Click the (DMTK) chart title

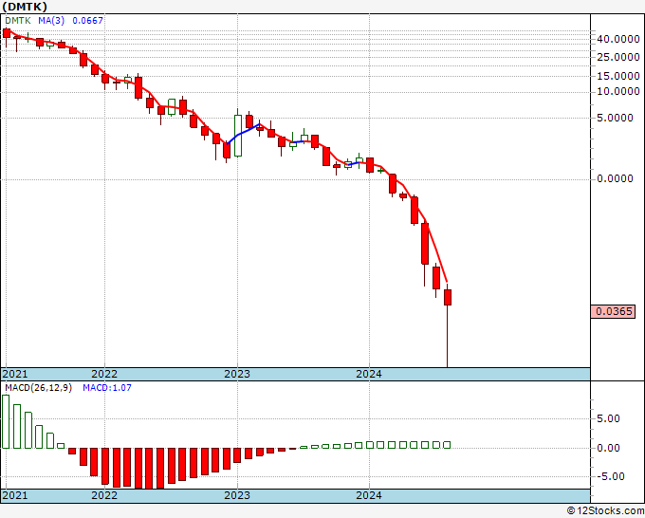pyautogui.click(x=25, y=7)
